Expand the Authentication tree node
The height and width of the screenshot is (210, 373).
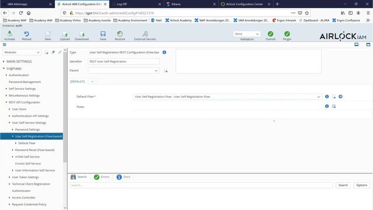[6, 75]
